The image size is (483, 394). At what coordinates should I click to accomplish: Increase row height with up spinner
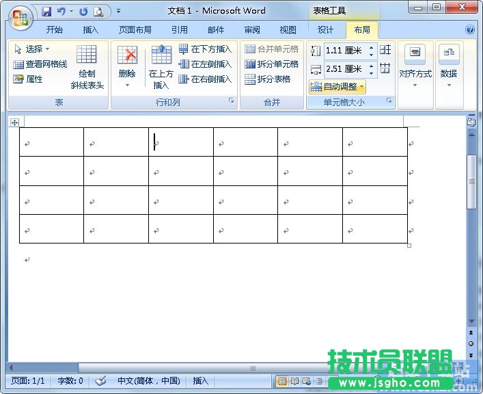point(372,47)
